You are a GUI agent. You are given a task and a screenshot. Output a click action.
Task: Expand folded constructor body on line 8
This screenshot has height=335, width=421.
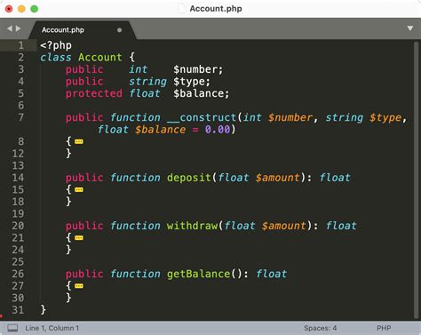tap(79, 141)
